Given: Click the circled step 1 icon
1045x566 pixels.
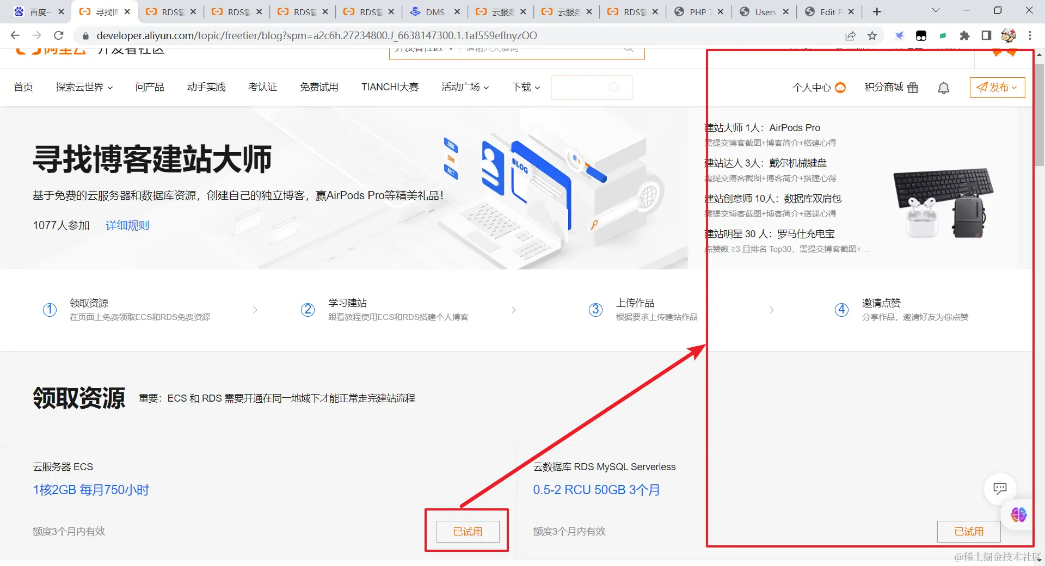Looking at the screenshot, I should coord(50,310).
